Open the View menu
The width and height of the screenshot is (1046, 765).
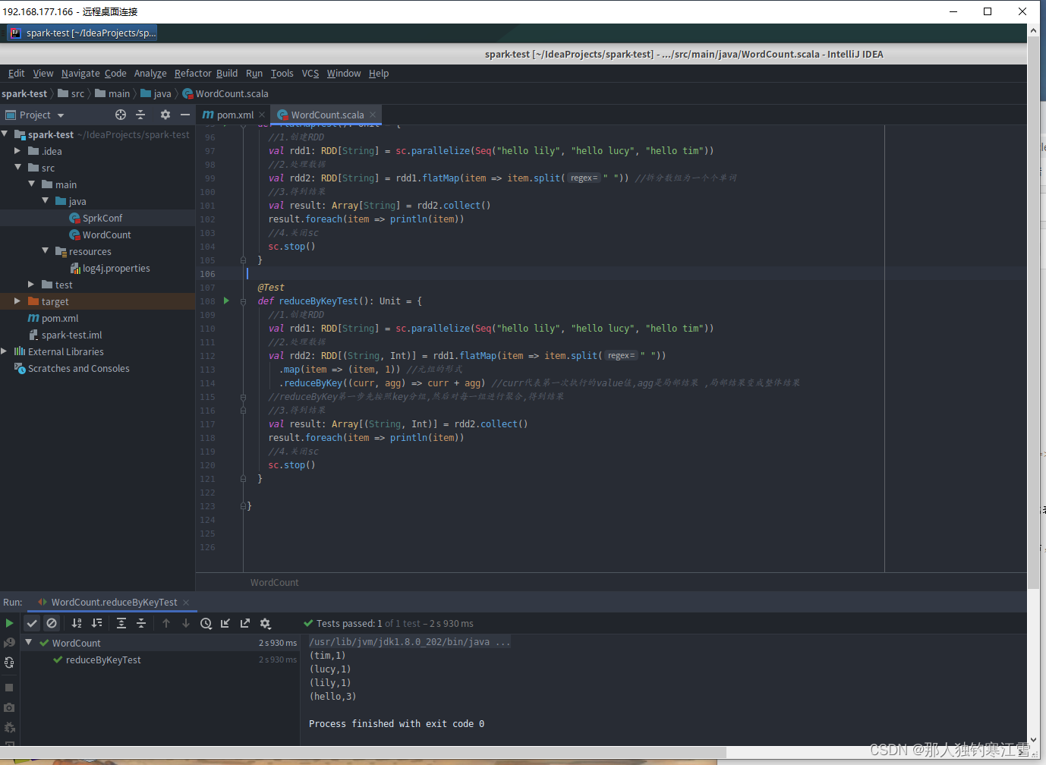43,74
